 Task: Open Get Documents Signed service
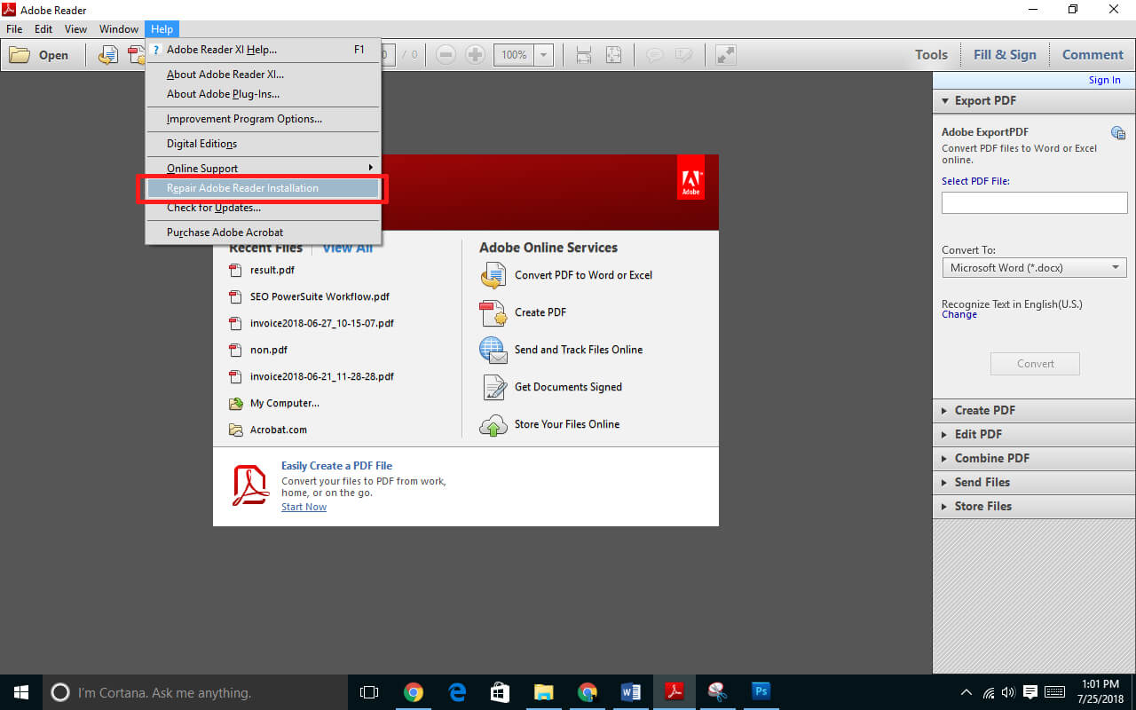pyautogui.click(x=551, y=387)
